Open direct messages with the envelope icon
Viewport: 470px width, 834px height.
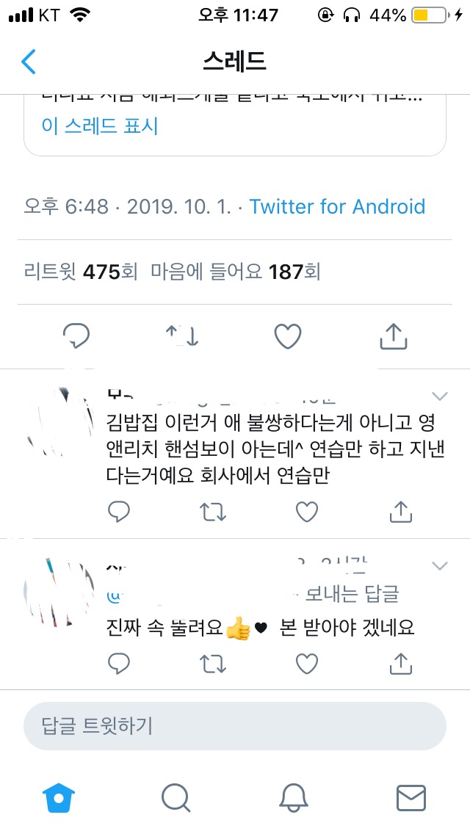[413, 797]
